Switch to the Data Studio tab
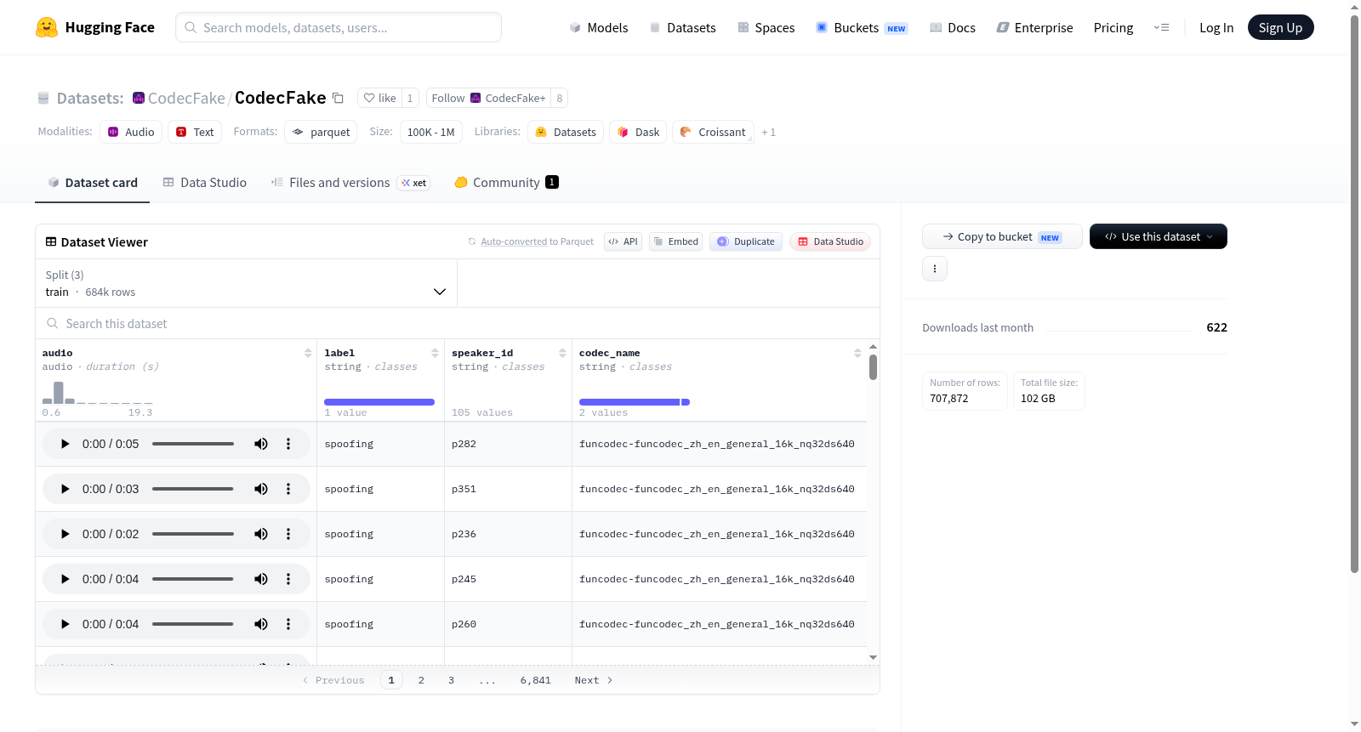1361x732 pixels. pyautogui.click(x=204, y=183)
